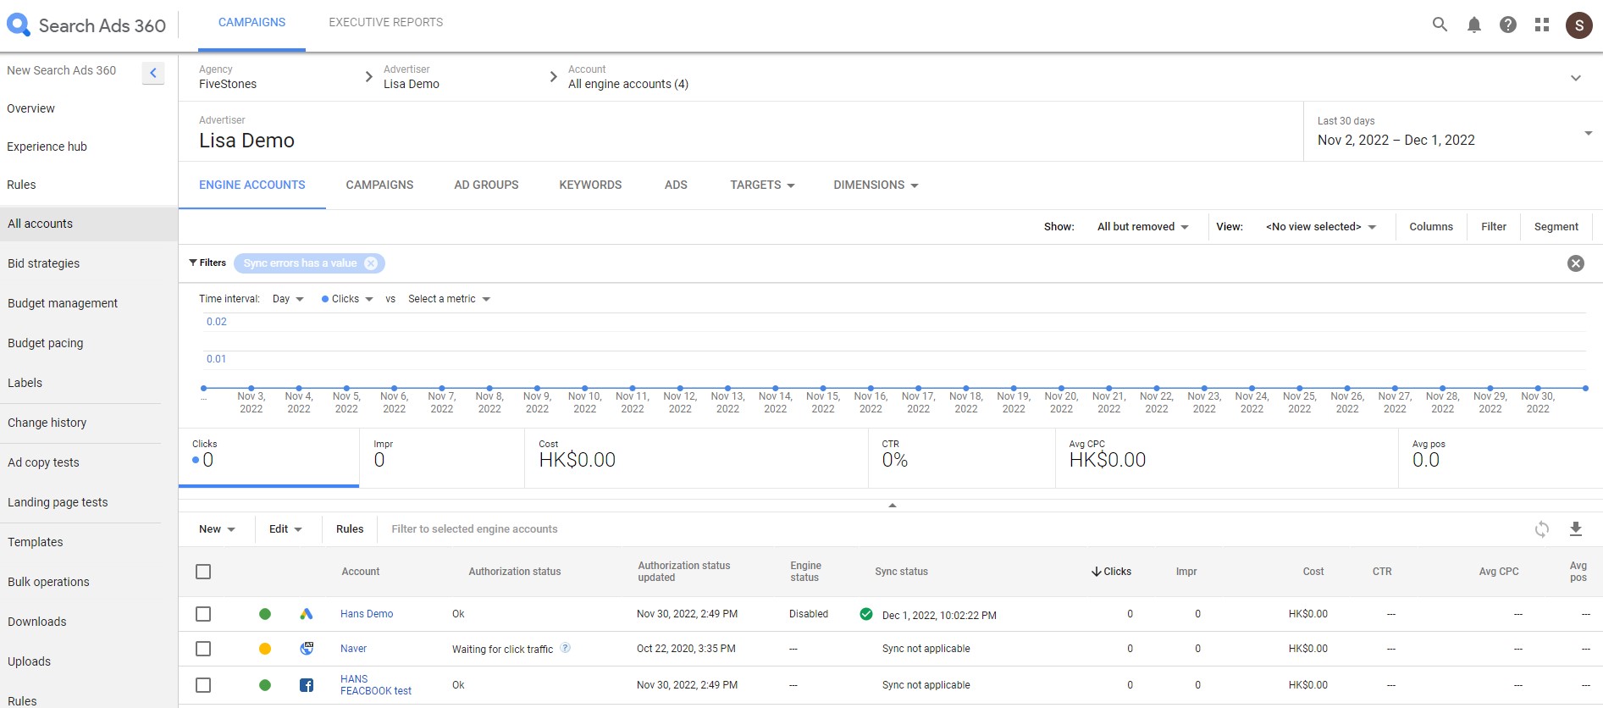Check the Naver row checkbox
The width and height of the screenshot is (1603, 708).
[x=203, y=649]
